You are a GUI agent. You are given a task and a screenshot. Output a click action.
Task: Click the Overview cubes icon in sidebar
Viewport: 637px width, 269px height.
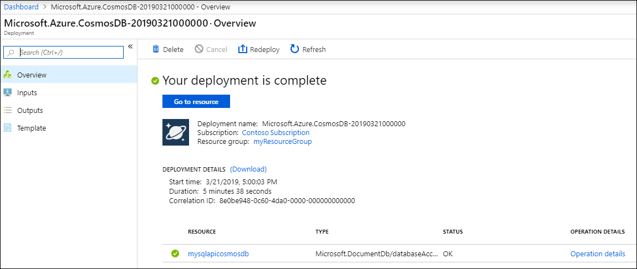click(x=7, y=75)
